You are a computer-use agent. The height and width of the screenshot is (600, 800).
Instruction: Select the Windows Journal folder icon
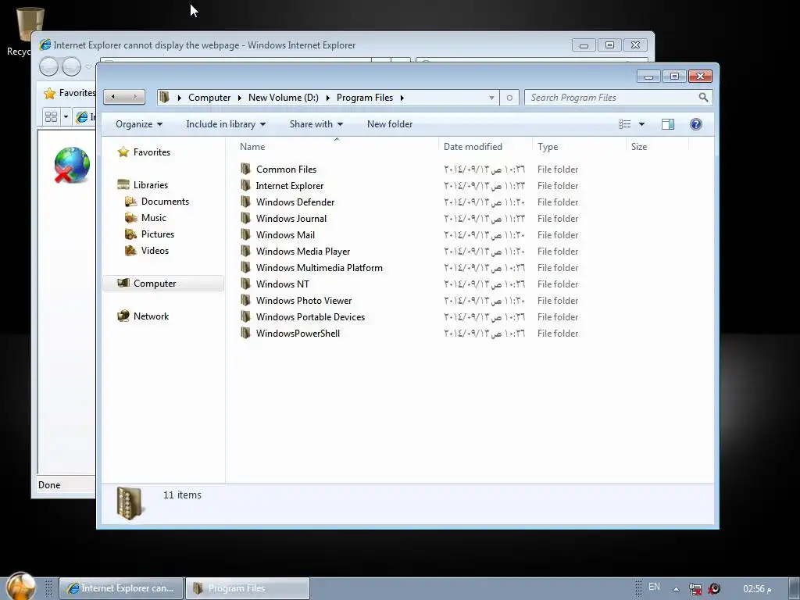pyautogui.click(x=245, y=218)
